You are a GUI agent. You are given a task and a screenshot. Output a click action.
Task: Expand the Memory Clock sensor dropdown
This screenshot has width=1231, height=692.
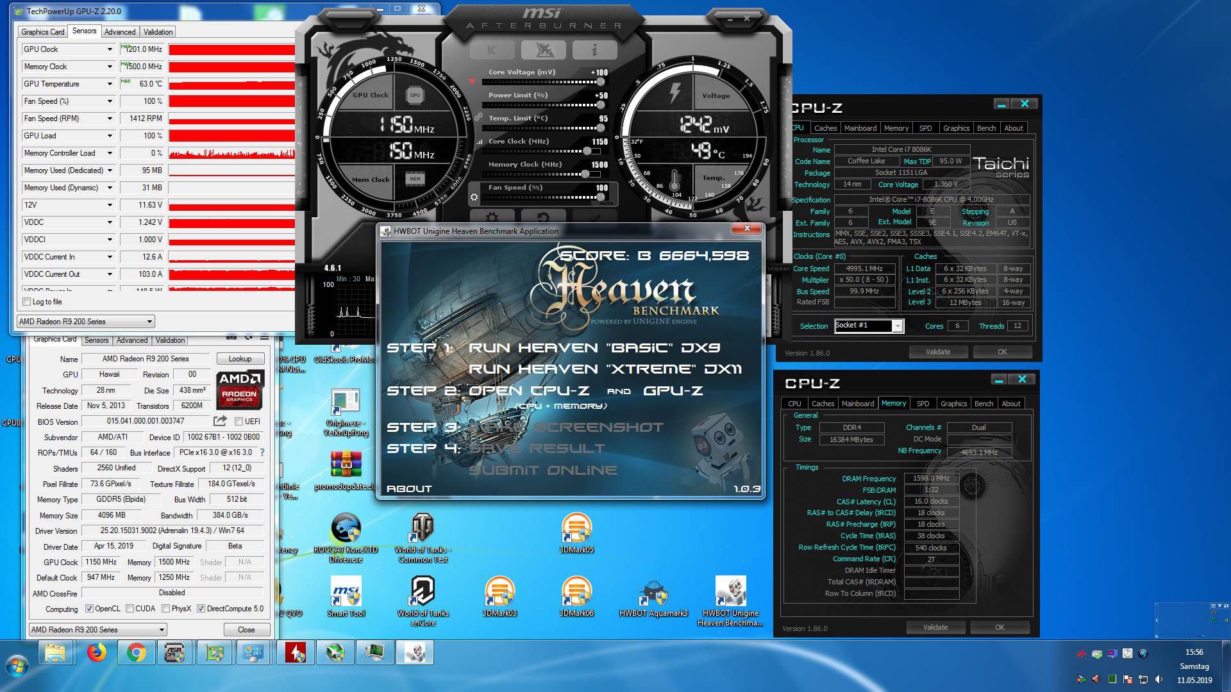pyautogui.click(x=110, y=67)
